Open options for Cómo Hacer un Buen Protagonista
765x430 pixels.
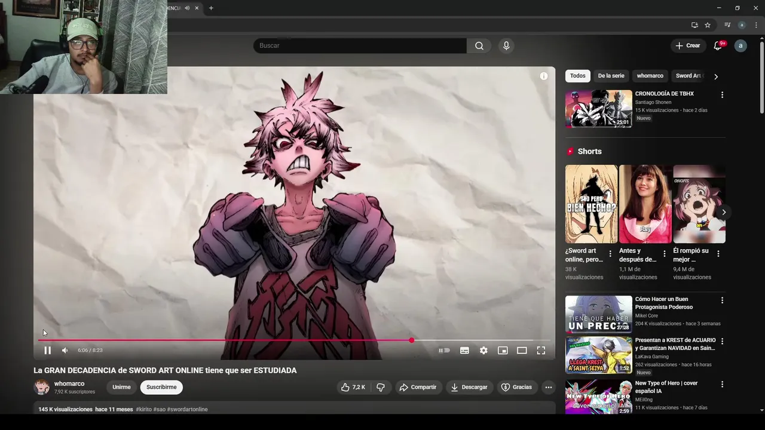722,300
